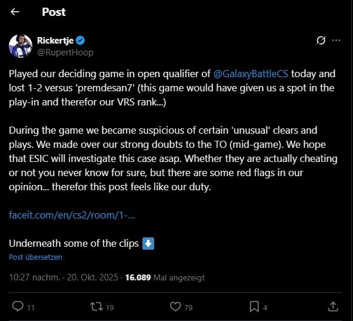
Task: Open the faceit.com room link
Action: (x=72, y=214)
